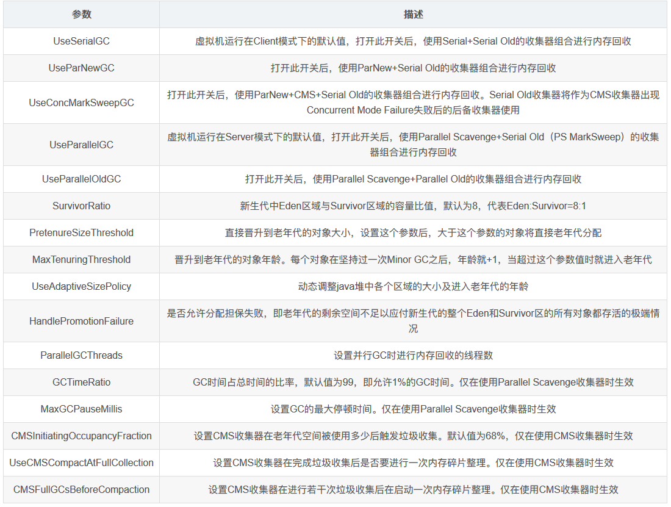Select the UseParNewGC parameter cell
Viewport: 671px width, 507px height.
point(81,68)
